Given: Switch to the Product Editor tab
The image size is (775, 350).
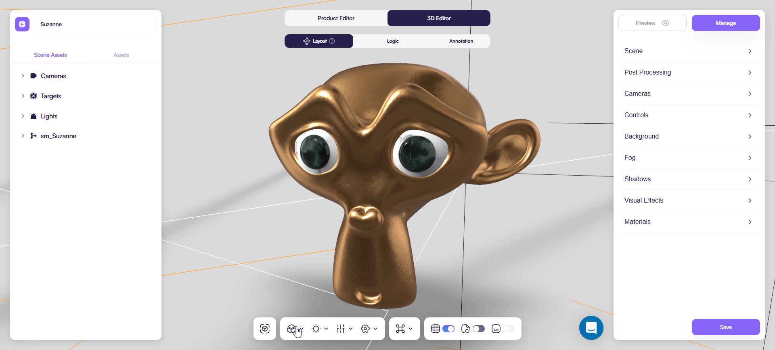Looking at the screenshot, I should pyautogui.click(x=336, y=18).
